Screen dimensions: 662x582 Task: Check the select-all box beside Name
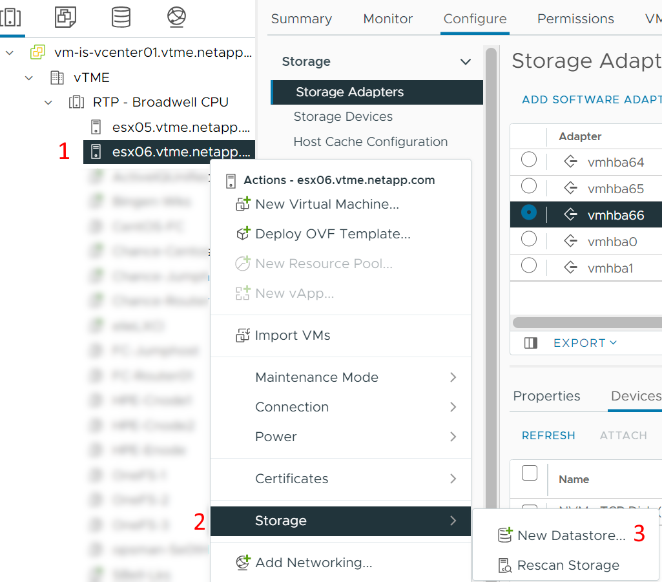530,473
